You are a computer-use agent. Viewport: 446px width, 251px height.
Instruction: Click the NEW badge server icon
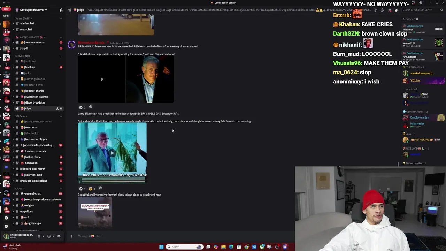coord(6,10)
